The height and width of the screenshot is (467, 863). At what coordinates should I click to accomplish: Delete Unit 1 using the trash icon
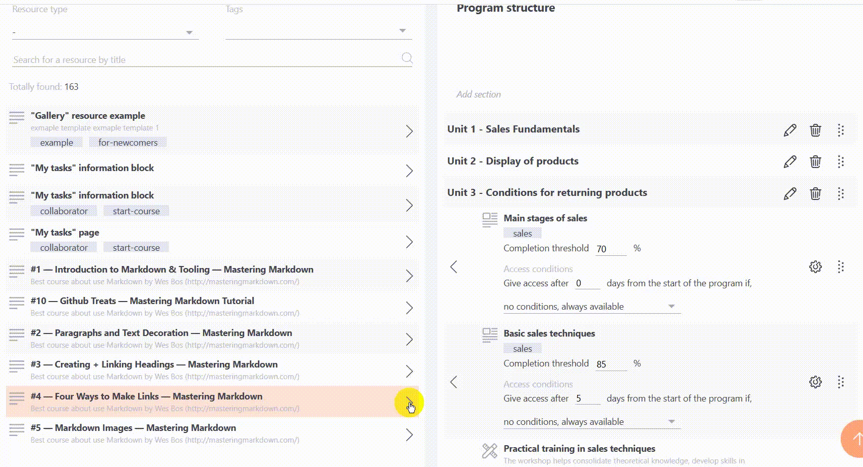click(x=815, y=130)
